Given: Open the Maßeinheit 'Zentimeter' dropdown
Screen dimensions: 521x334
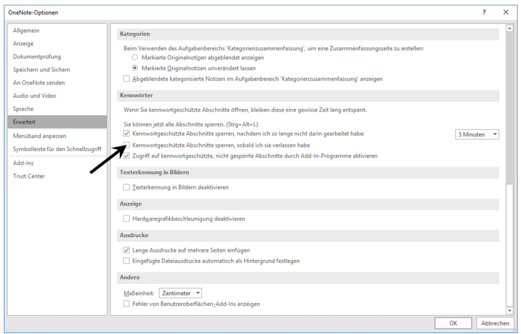Looking at the screenshot, I should [x=181, y=293].
